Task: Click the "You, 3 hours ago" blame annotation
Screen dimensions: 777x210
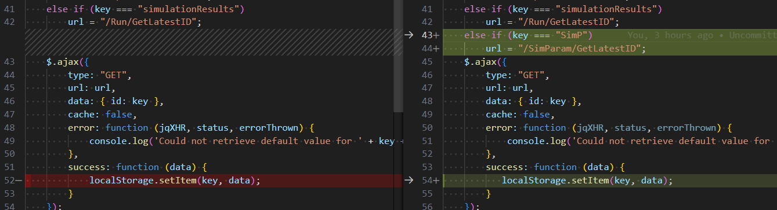Action: [670, 35]
